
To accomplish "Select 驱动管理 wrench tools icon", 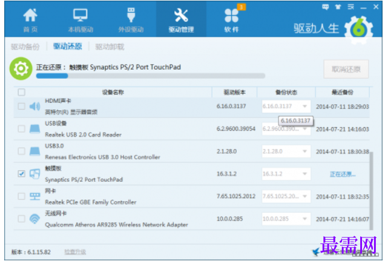I will click(x=181, y=15).
